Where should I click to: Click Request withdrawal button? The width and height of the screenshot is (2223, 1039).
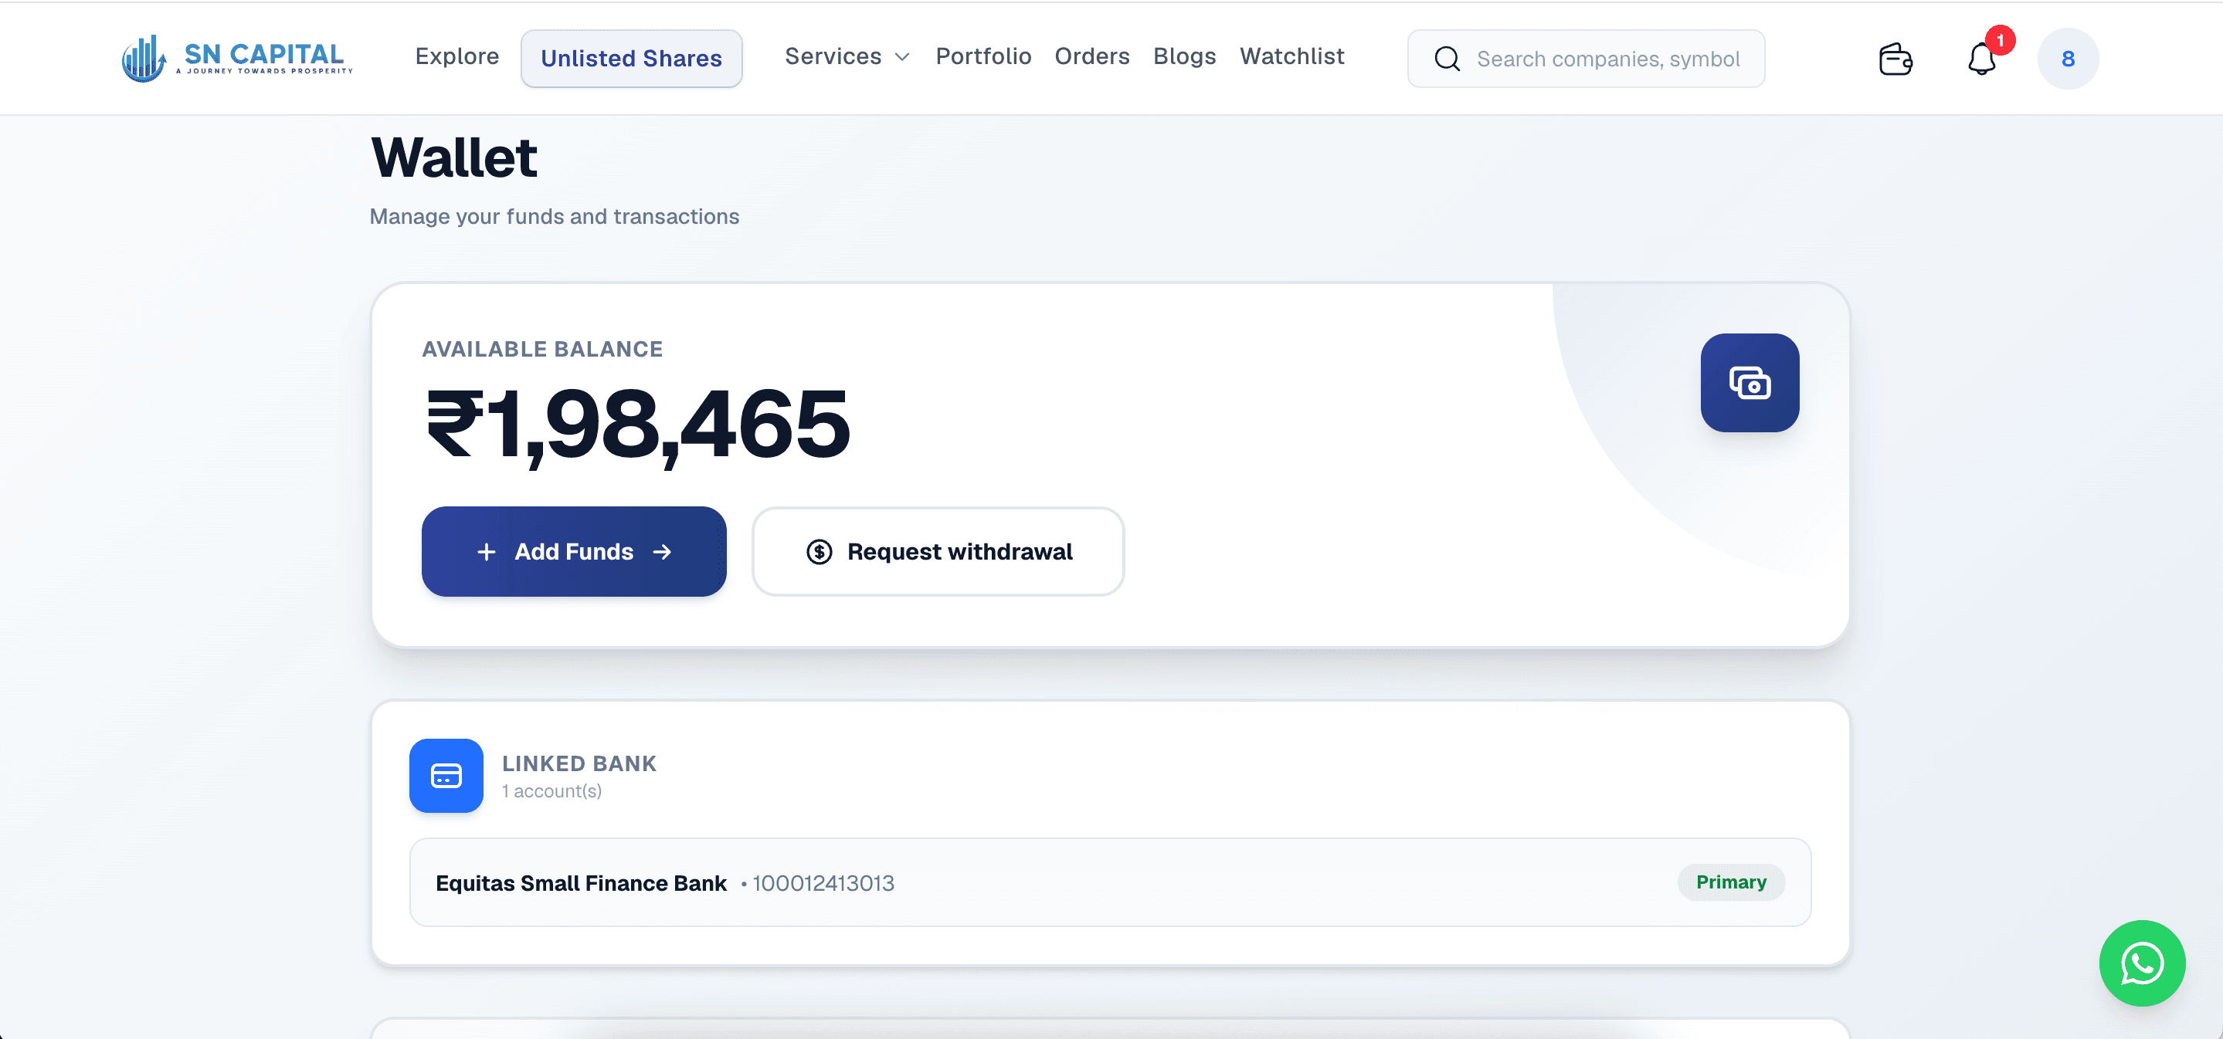(938, 551)
